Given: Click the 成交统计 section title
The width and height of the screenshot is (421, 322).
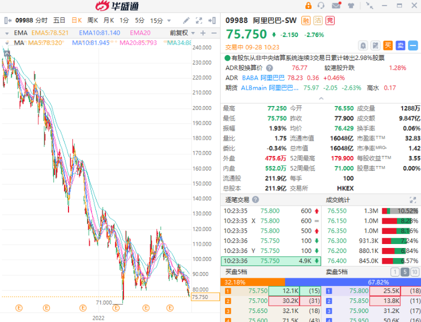Looking at the screenshot, I should [x=338, y=200].
